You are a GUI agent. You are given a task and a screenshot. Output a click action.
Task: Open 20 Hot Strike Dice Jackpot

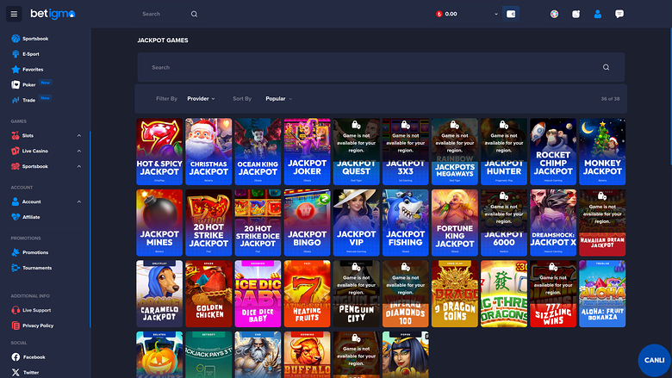coord(258,223)
